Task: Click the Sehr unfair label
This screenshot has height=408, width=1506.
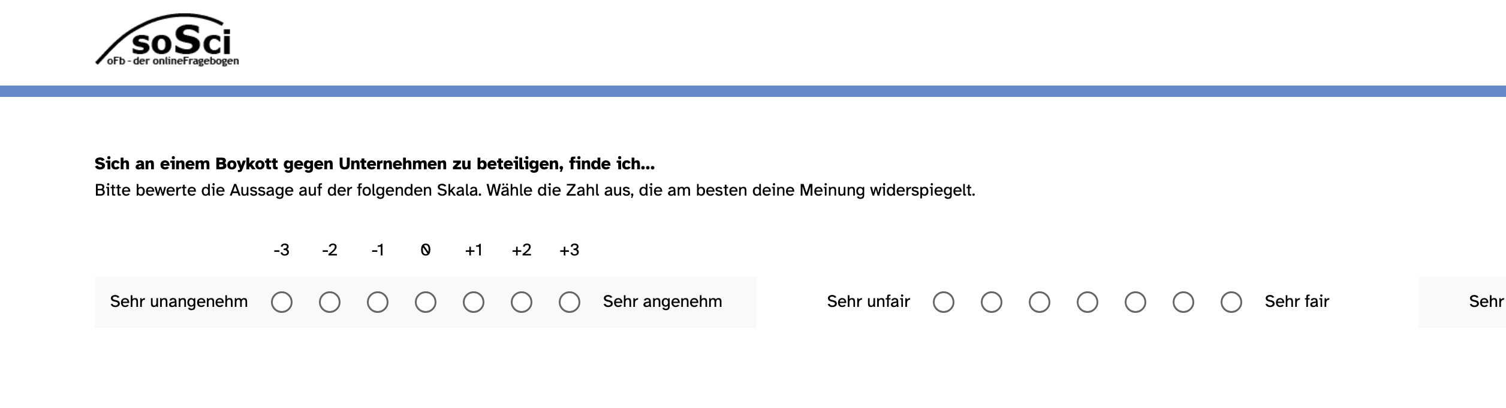Action: point(869,302)
